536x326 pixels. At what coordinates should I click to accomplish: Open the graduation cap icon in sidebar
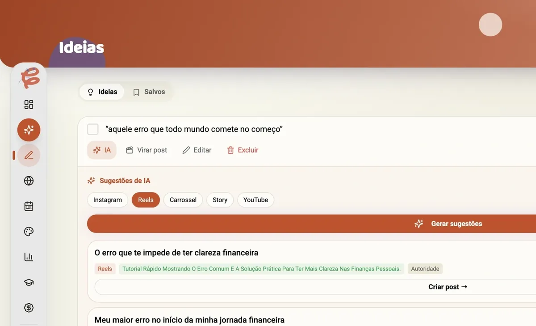[29, 282]
